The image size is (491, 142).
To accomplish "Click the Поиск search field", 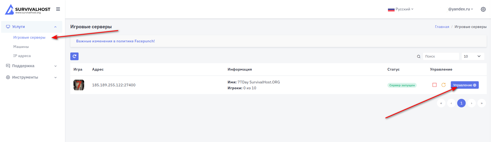I will coord(441,56).
